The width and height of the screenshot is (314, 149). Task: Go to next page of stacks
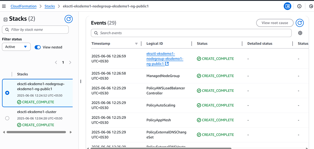pyautogui.click(x=70, y=62)
